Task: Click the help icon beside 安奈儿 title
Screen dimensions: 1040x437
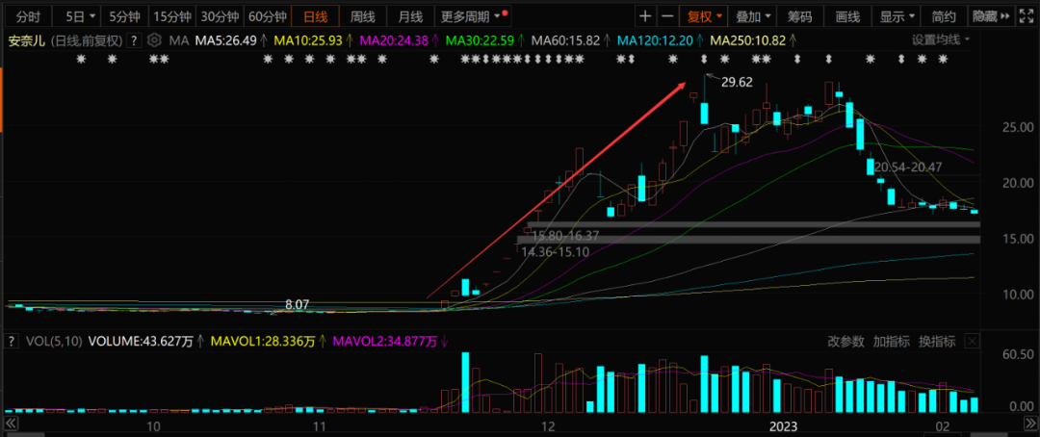Action: (x=135, y=40)
